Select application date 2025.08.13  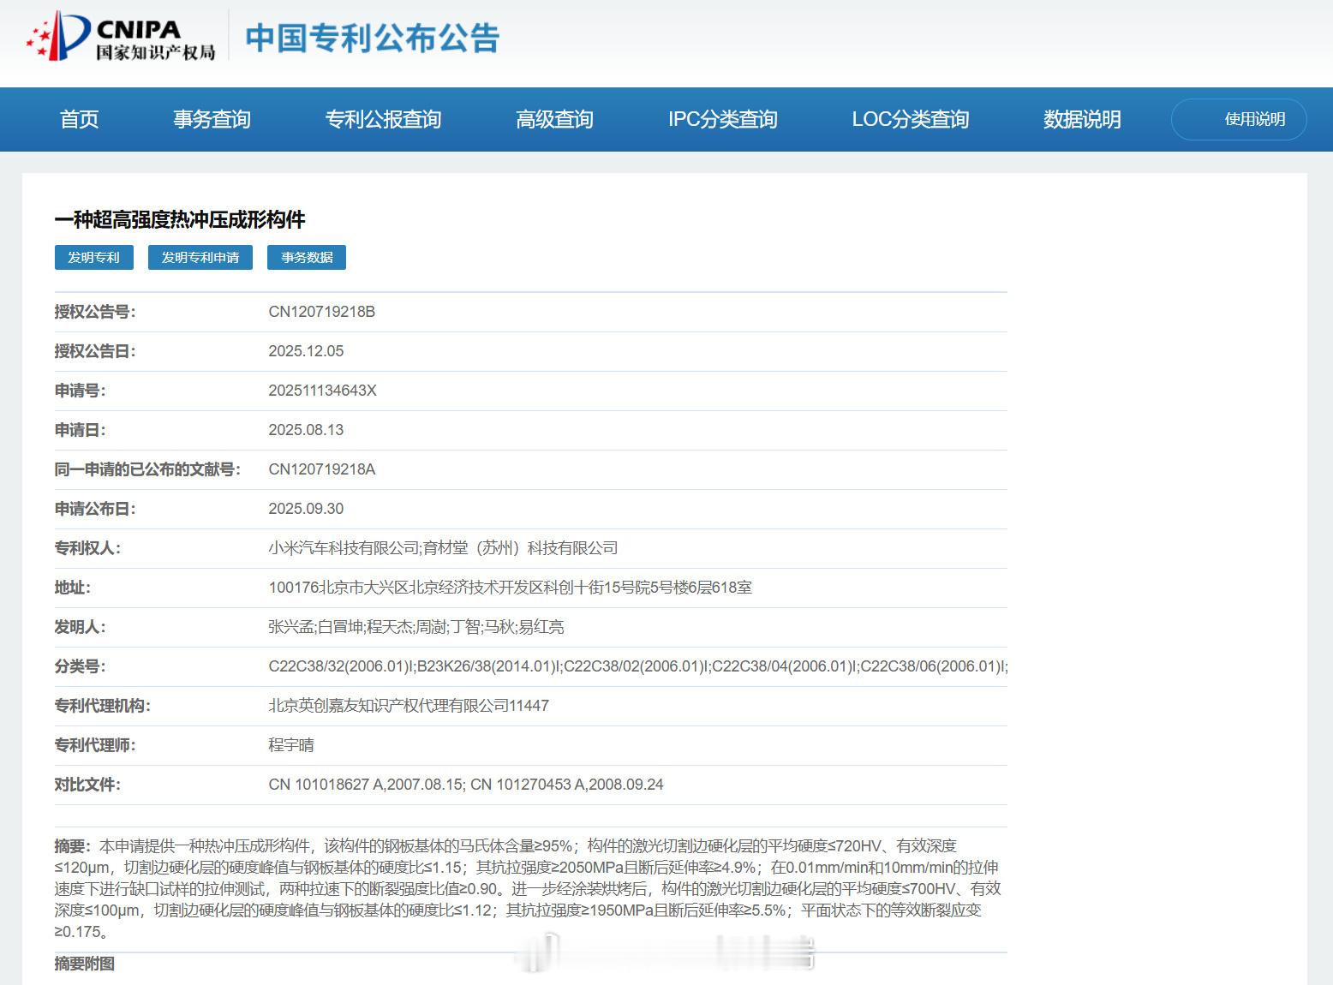click(x=306, y=430)
